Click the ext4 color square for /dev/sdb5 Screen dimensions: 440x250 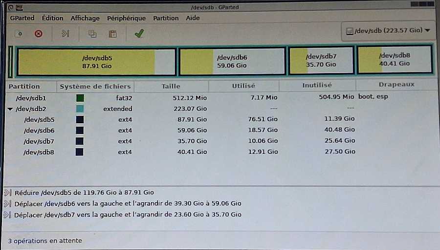80,119
